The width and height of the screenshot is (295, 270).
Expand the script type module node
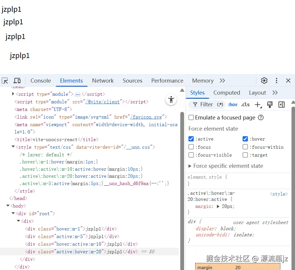coord(13,94)
